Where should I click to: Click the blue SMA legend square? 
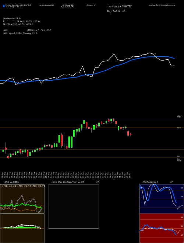4,6
